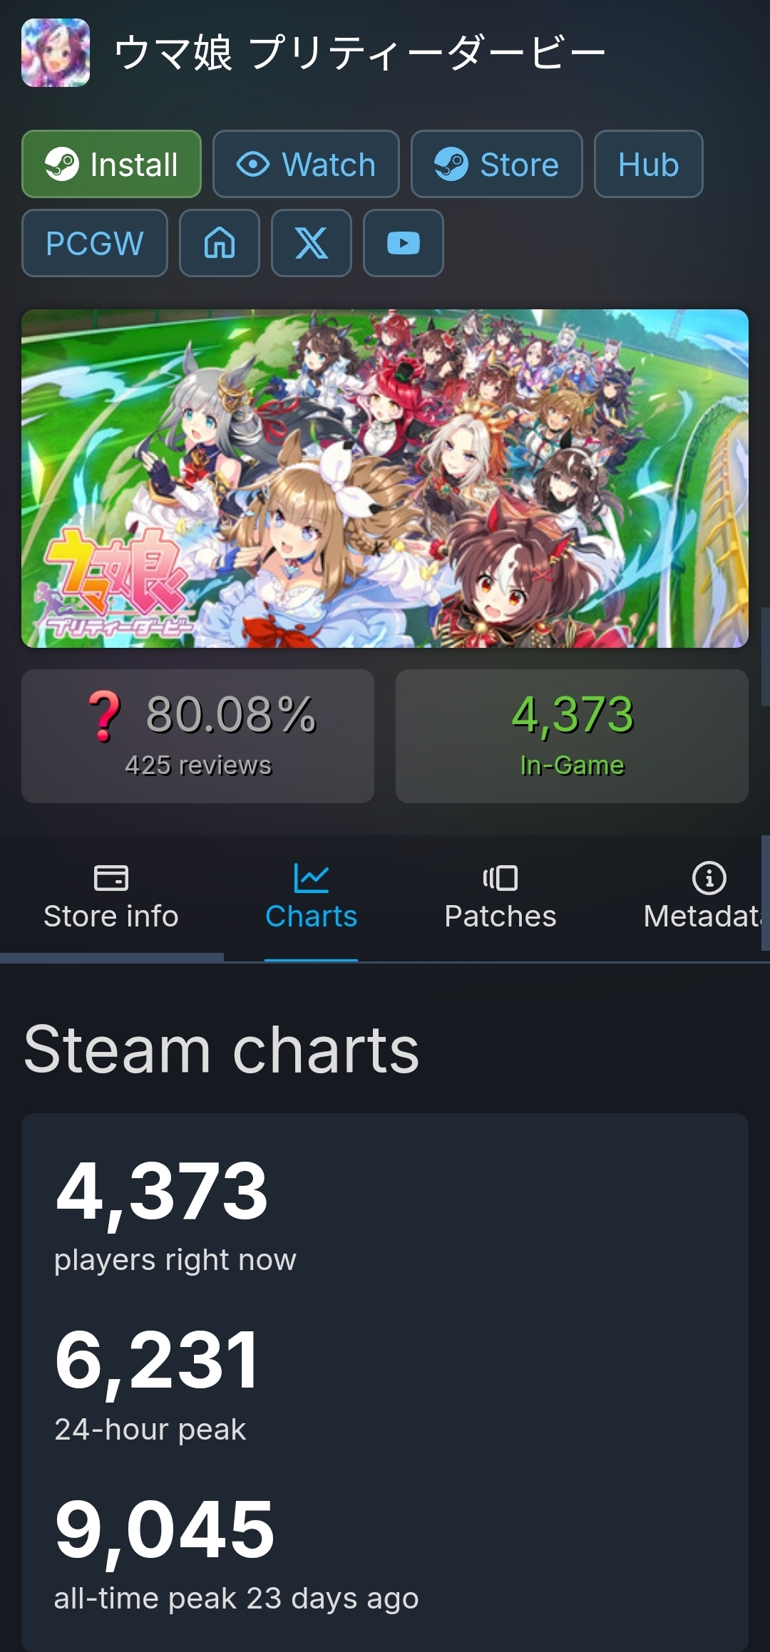Open the Patches tab
770x1652 pixels.
(x=500, y=898)
